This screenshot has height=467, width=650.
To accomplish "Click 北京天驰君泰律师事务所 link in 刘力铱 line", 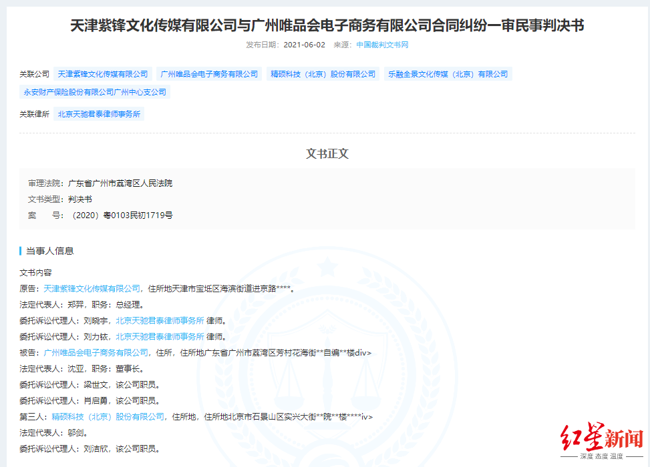I will (x=160, y=337).
